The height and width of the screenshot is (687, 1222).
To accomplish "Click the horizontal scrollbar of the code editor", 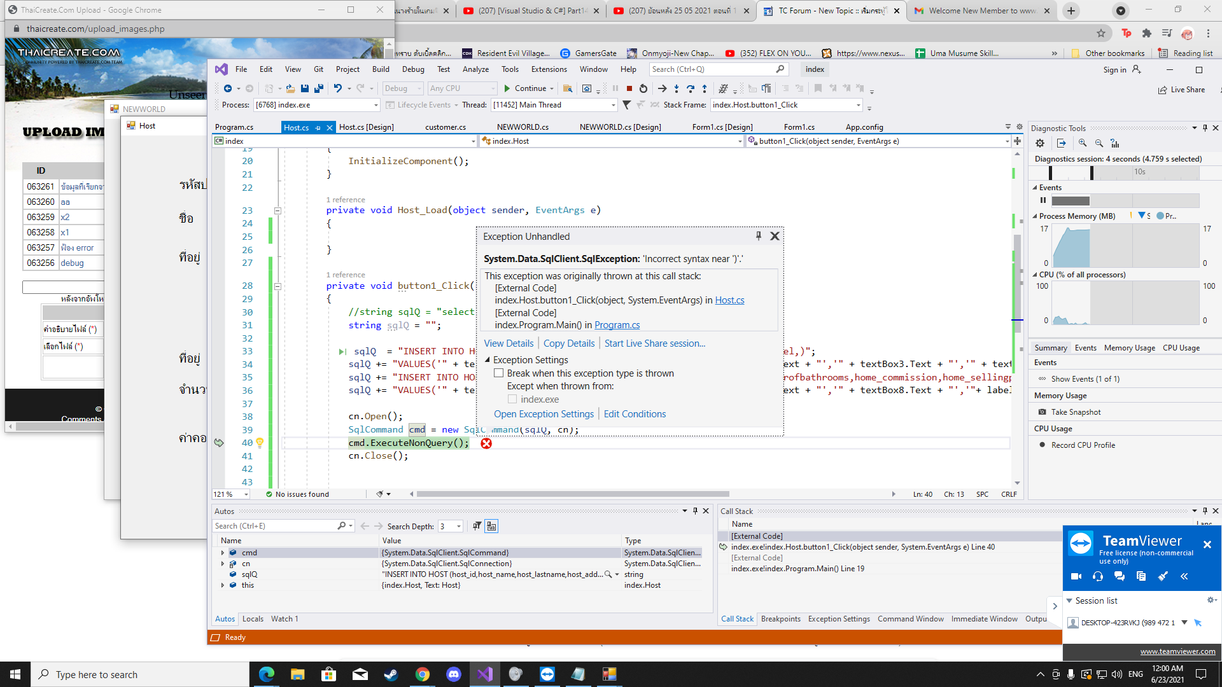I will 573,494.
